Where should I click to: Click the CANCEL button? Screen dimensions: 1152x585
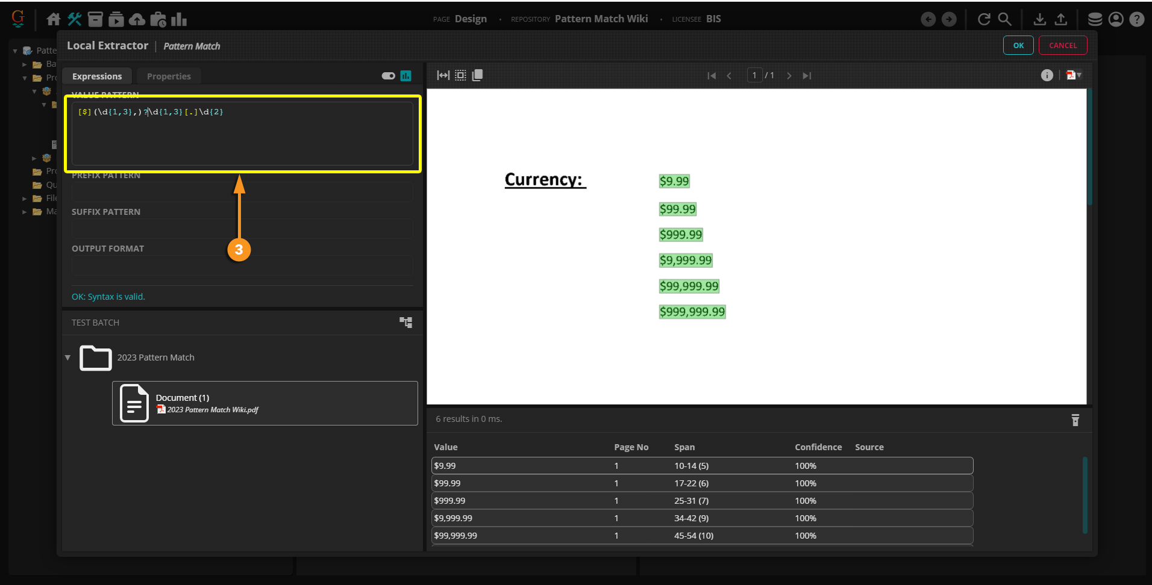point(1063,45)
